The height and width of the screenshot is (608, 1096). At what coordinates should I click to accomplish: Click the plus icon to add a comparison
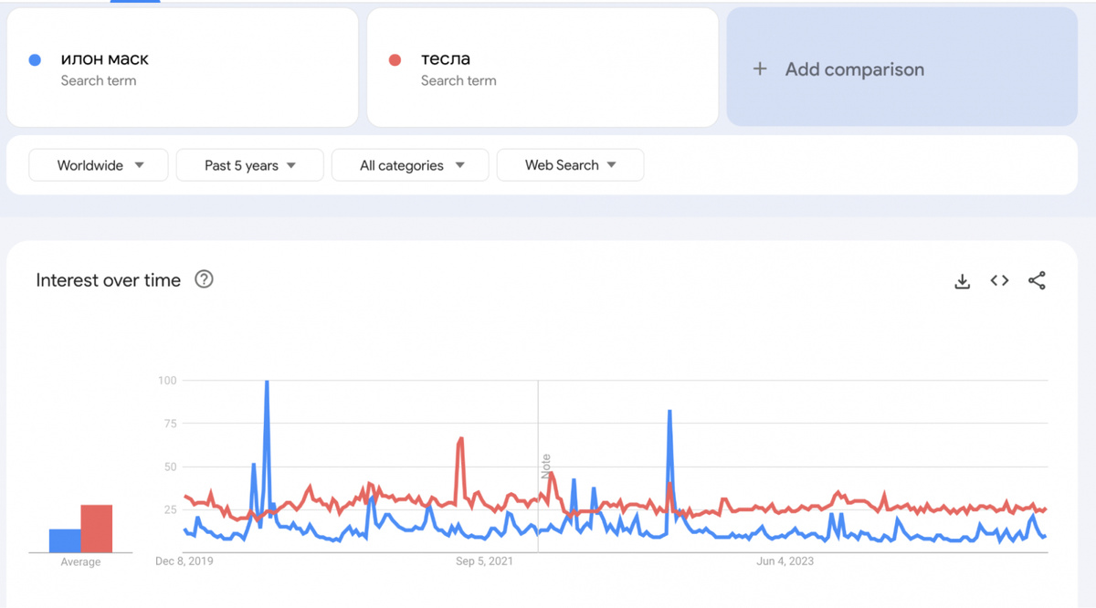click(760, 68)
